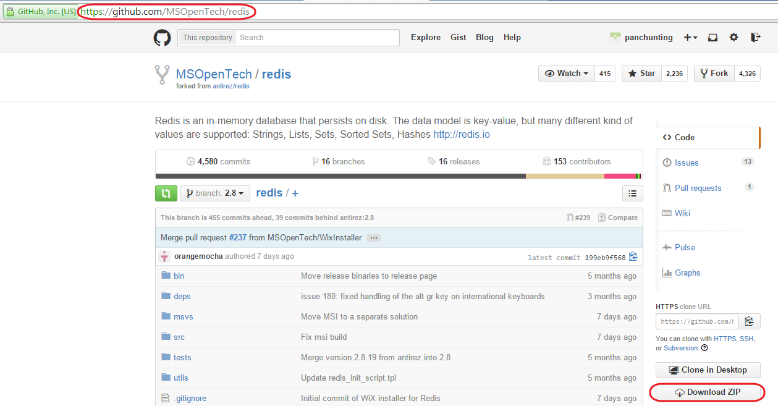Select Explore in top navigation
The height and width of the screenshot is (406, 778).
(x=426, y=38)
